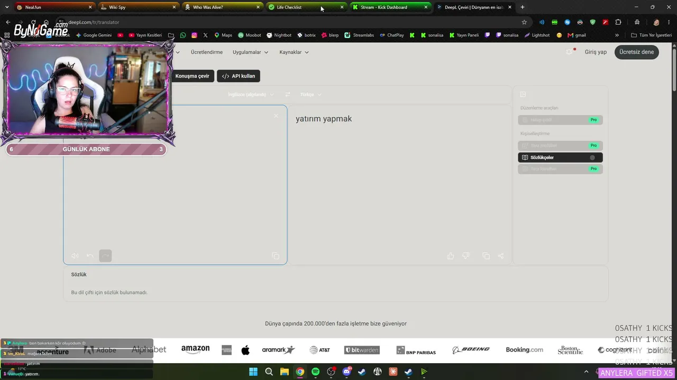Click the "Sözlük" heading below the translator
The height and width of the screenshot is (380, 677).
[x=79, y=274]
